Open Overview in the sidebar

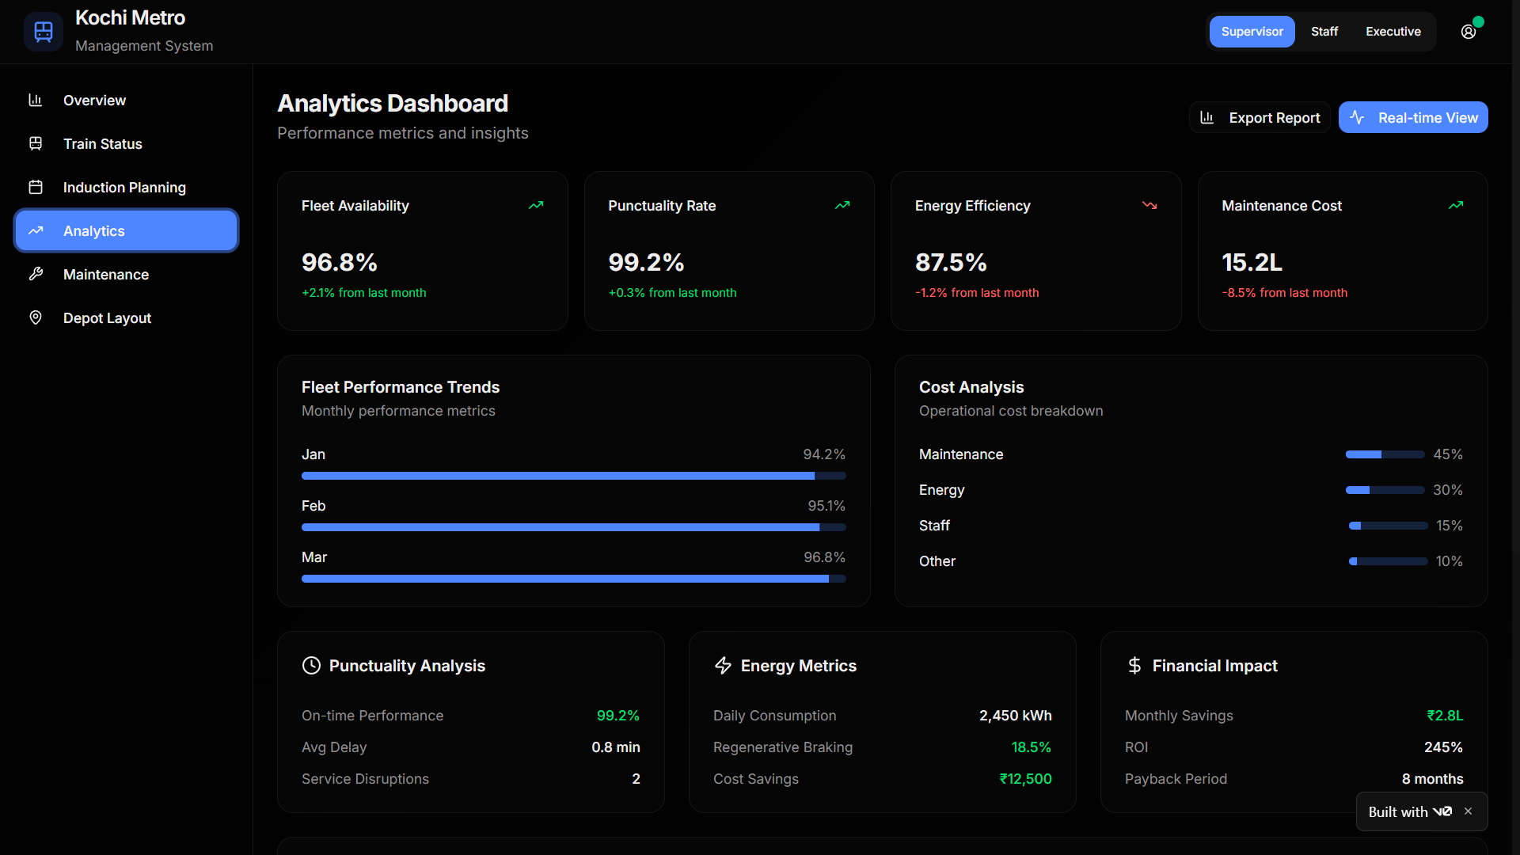pyautogui.click(x=94, y=101)
